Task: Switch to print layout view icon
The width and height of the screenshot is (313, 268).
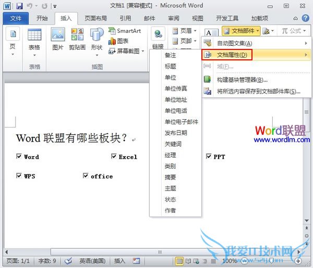Action: tap(179, 261)
